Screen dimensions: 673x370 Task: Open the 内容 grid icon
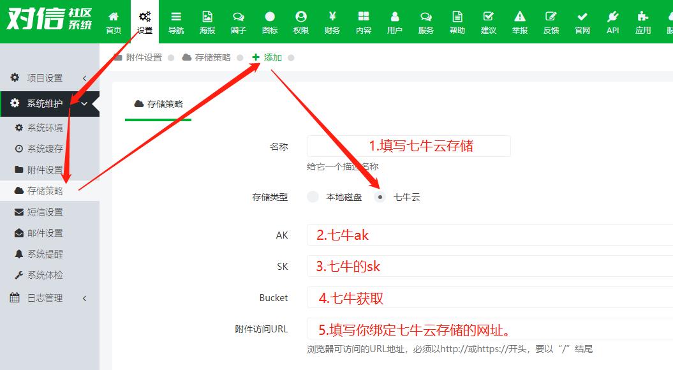pyautogui.click(x=364, y=17)
